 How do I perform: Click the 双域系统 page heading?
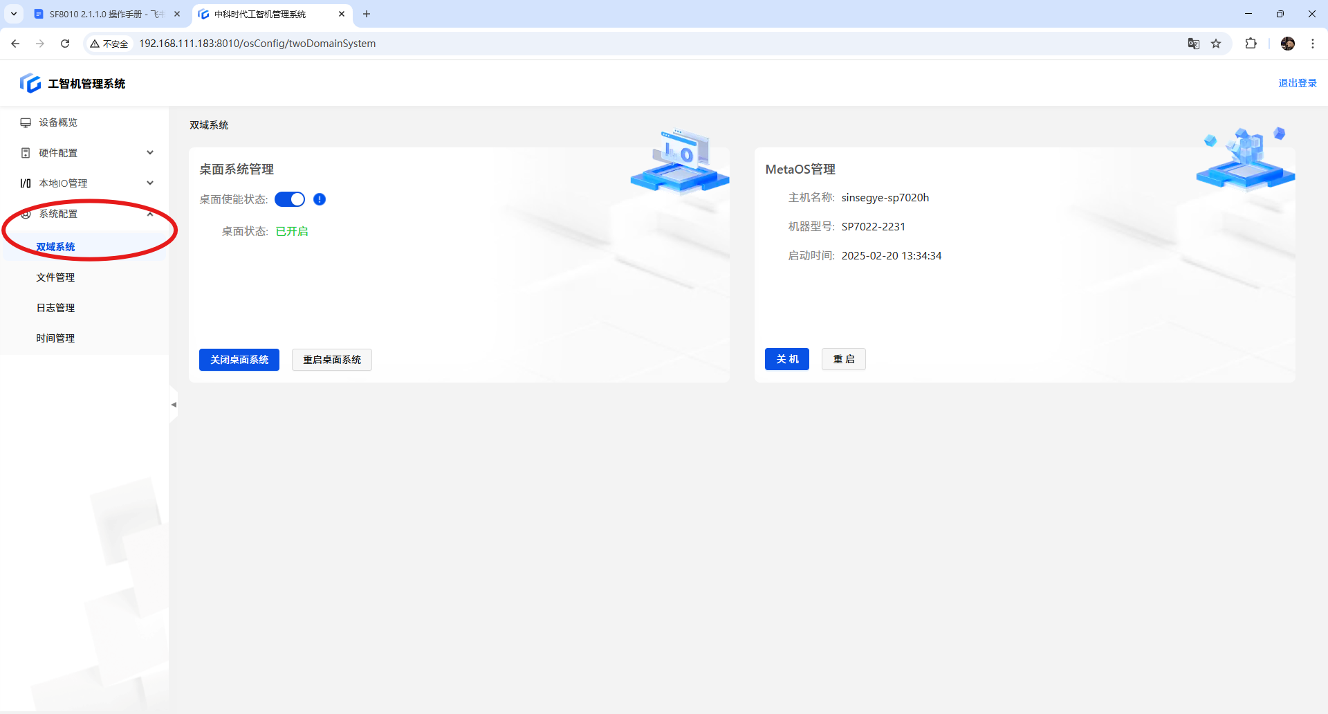click(x=209, y=125)
